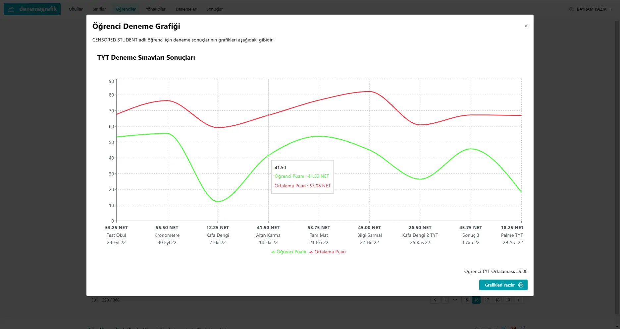Go to next page with right arrow
Viewport: 620px width, 329px height.
click(x=518, y=300)
